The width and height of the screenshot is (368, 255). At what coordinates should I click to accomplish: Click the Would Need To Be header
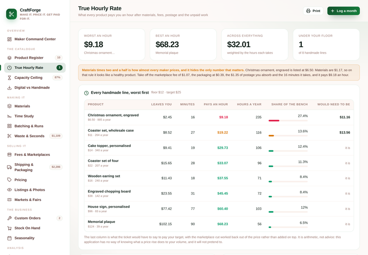coord(333,105)
